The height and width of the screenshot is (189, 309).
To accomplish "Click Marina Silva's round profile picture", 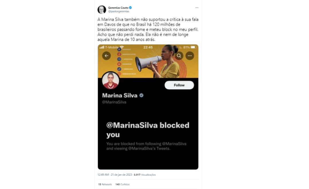I will point(110,80).
